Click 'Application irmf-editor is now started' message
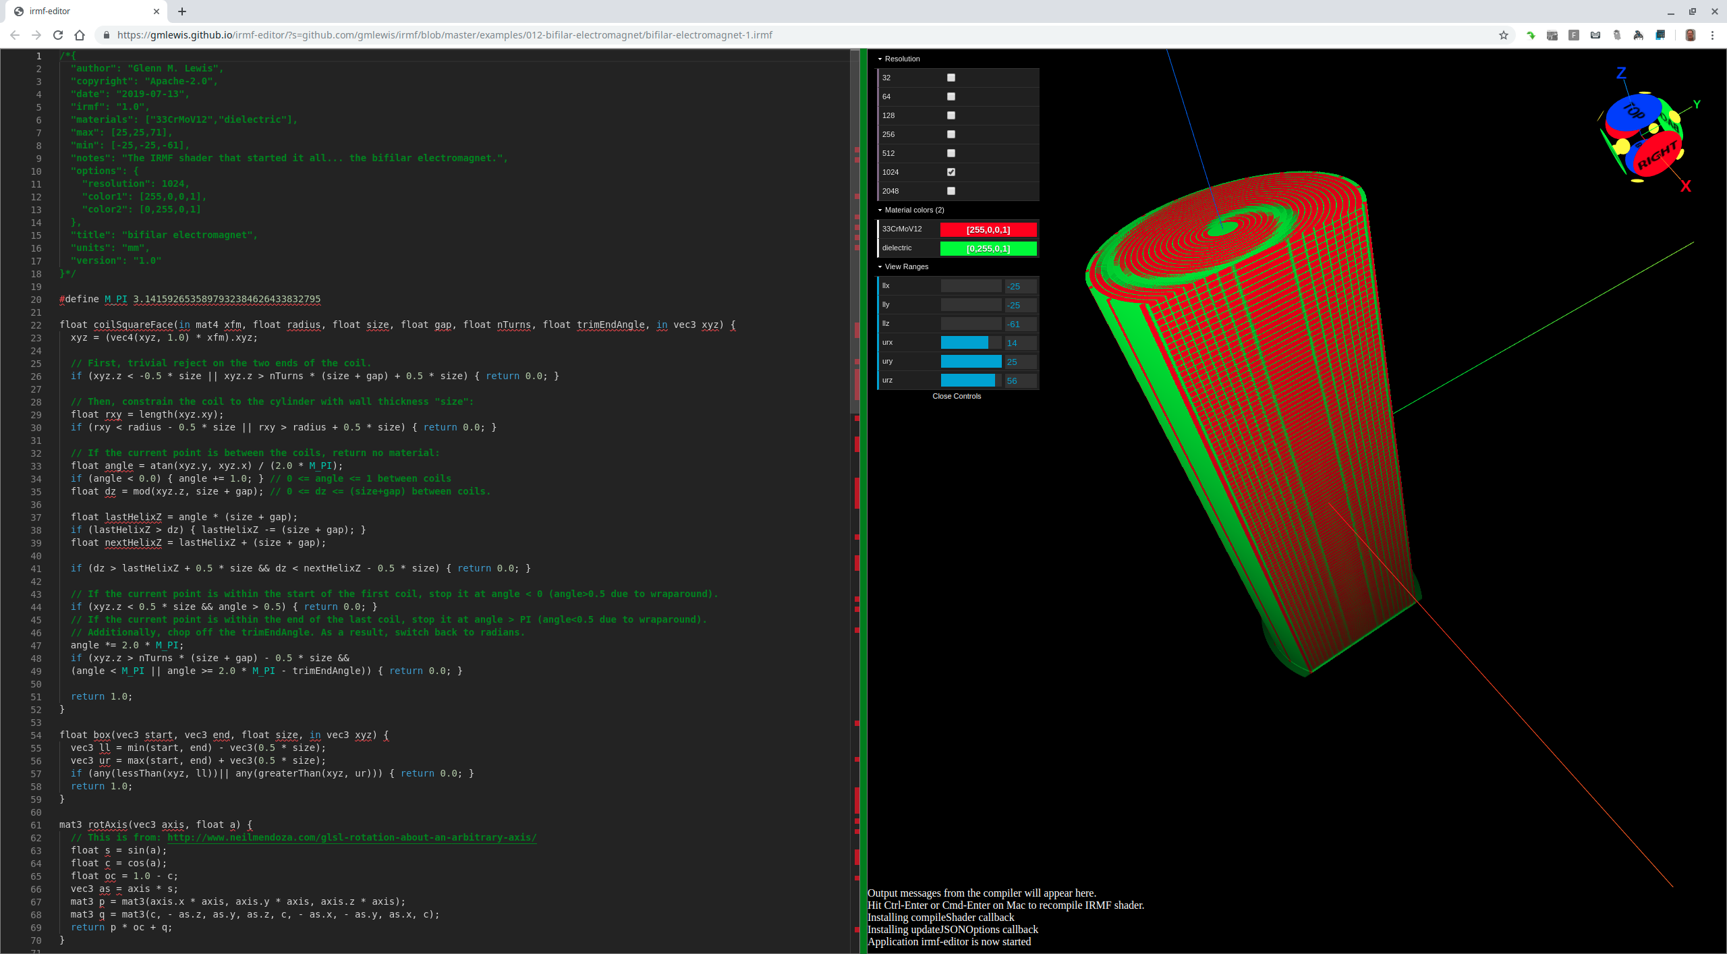The width and height of the screenshot is (1727, 954). click(949, 942)
